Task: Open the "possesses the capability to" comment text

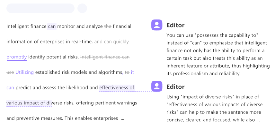Action: pyautogui.click(x=218, y=54)
